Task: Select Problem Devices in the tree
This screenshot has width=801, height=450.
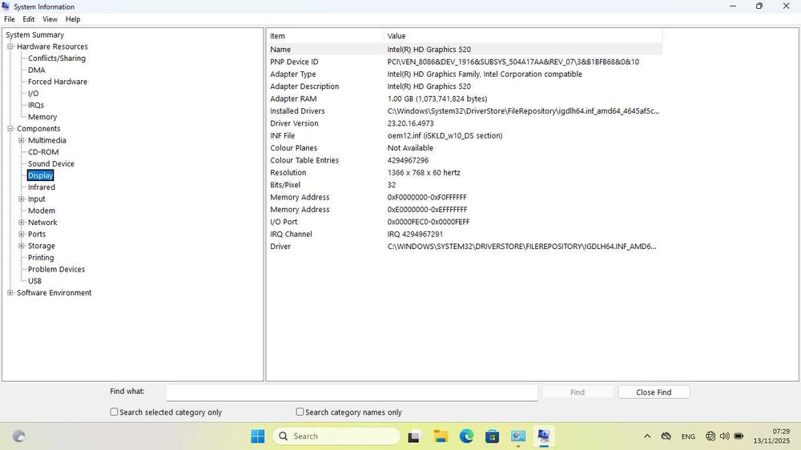Action: 56,270
